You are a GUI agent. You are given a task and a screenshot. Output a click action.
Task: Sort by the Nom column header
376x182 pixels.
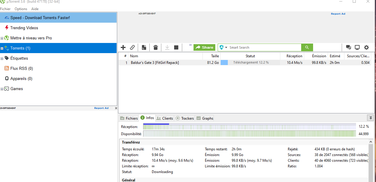[165, 56]
